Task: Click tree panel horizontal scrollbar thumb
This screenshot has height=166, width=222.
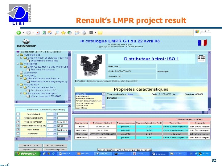Action: [x=60, y=102]
